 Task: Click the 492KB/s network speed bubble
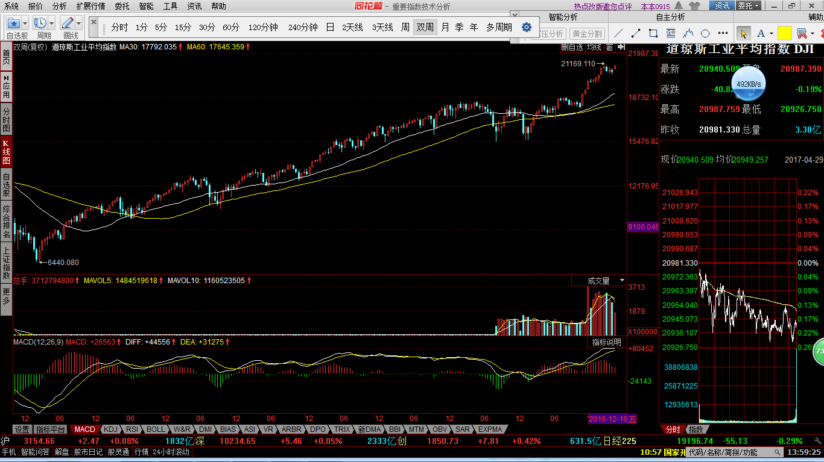pyautogui.click(x=749, y=84)
